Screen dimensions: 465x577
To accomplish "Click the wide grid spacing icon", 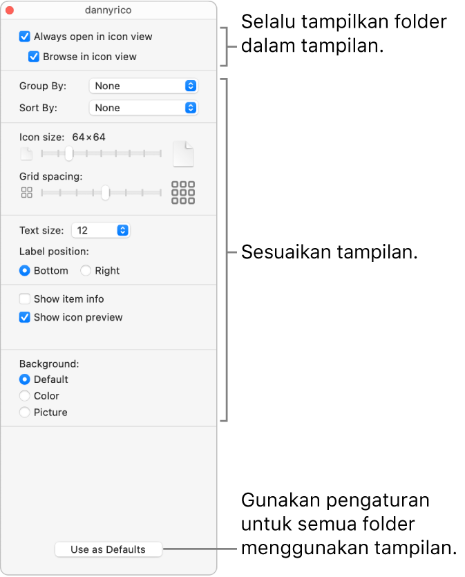I will (x=183, y=193).
